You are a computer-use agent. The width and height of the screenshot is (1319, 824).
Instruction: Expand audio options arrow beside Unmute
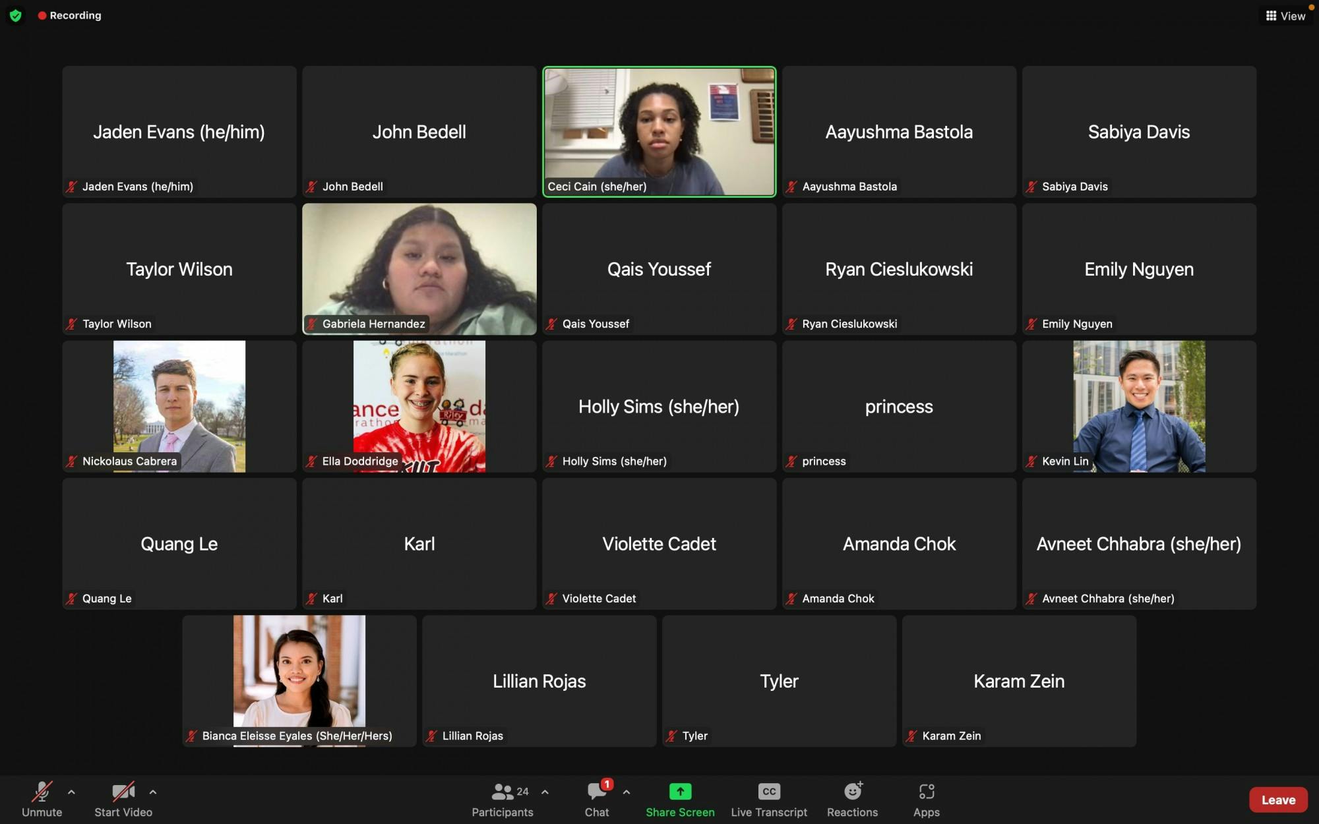[x=71, y=792]
